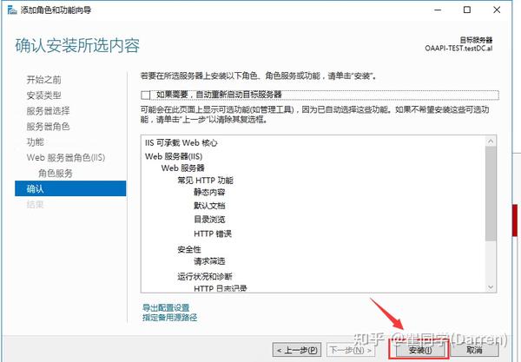
Task: Close the wizard window
Action: (497, 10)
